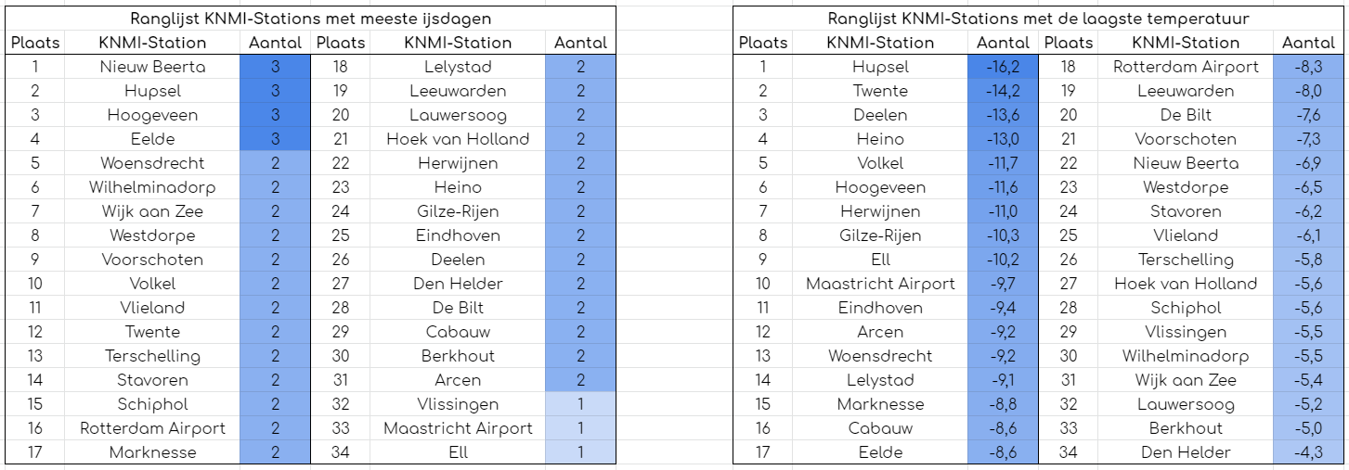This screenshot has height=470, width=1349.
Task: Click the Twente cell in temperature table
Action: (x=880, y=91)
